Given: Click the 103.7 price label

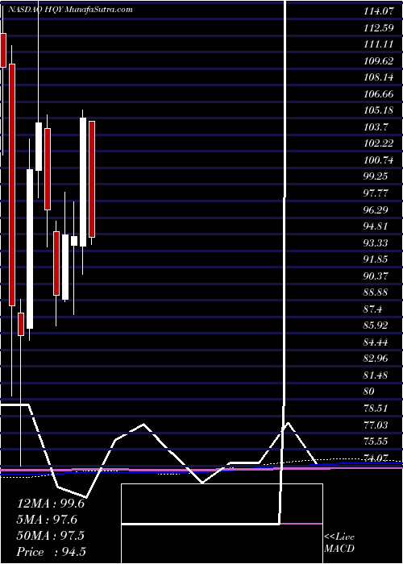Looking at the screenshot, I should click(x=376, y=127).
